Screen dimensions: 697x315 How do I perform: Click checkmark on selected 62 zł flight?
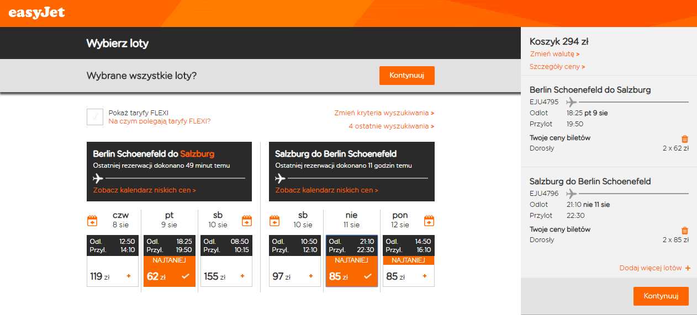pos(185,276)
